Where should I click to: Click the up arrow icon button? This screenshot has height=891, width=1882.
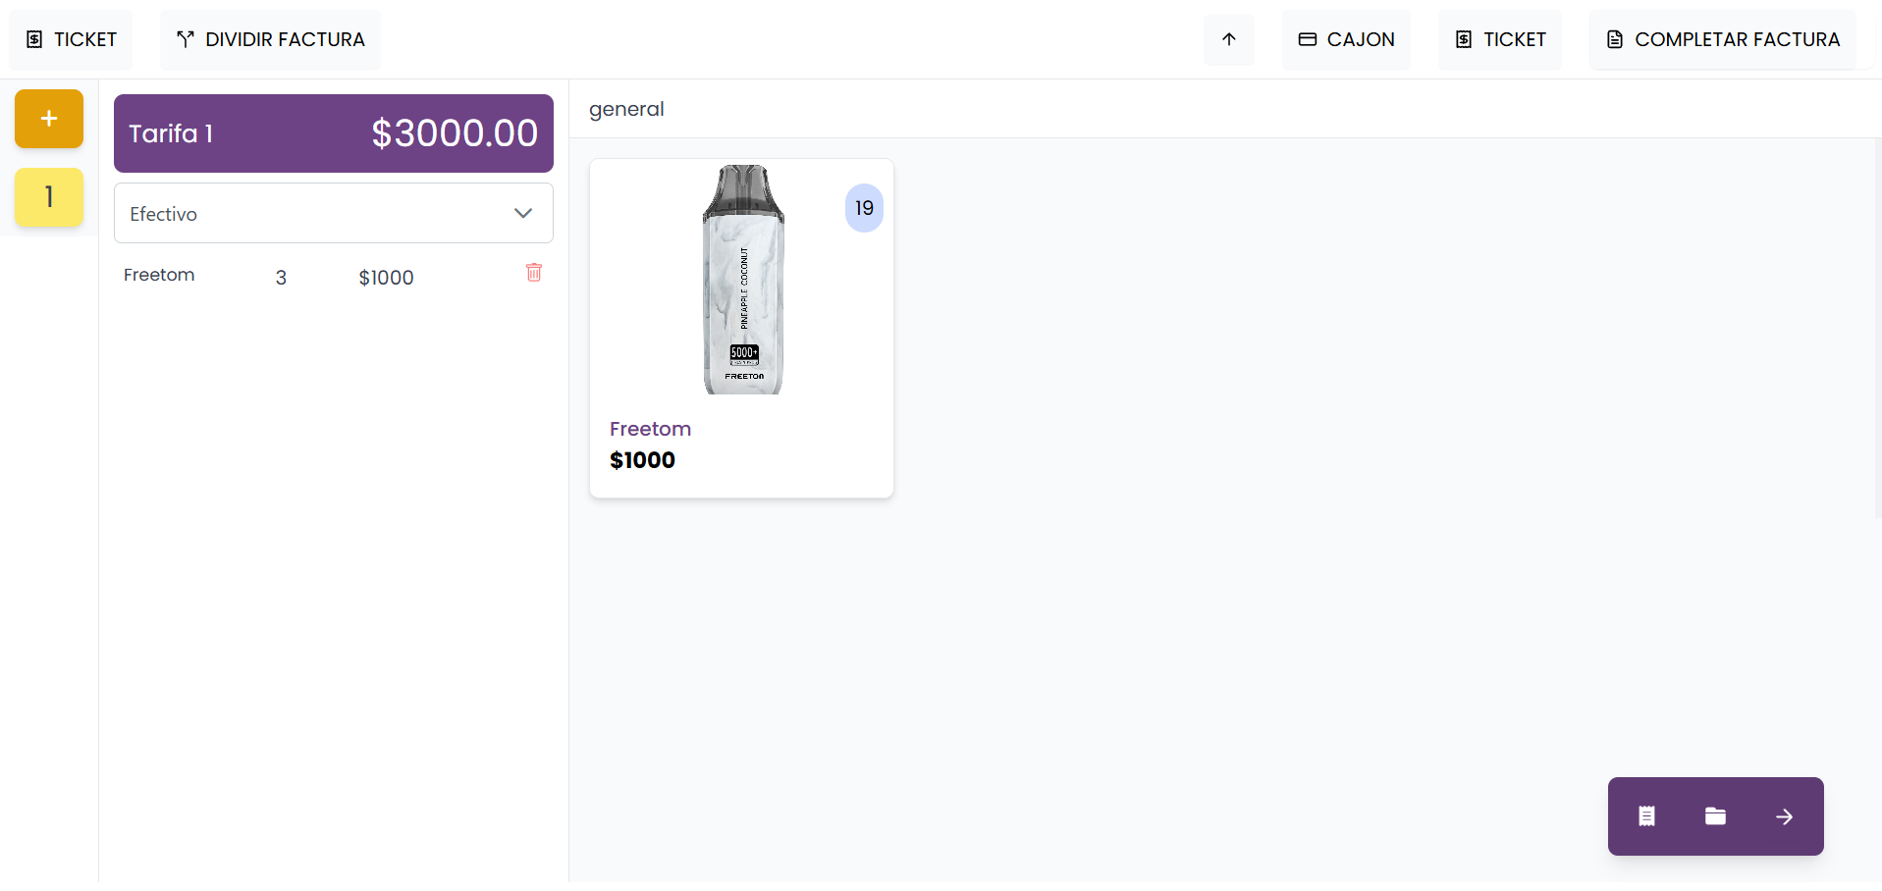click(1228, 39)
